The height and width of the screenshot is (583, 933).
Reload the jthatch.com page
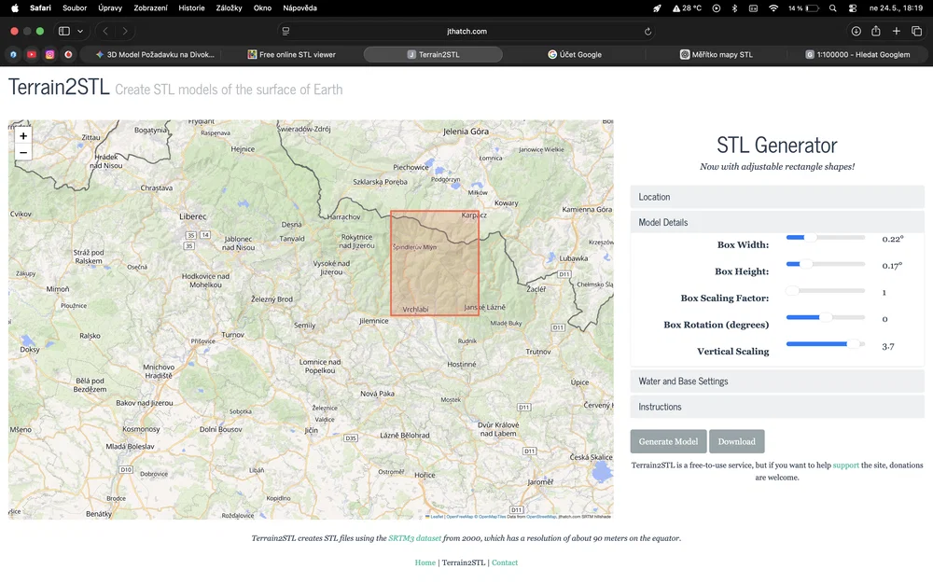click(x=648, y=32)
